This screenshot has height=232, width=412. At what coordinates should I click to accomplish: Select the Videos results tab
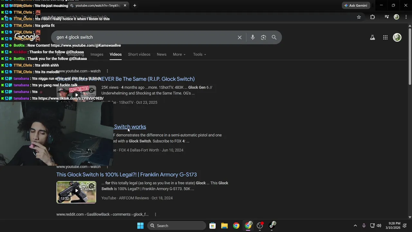tap(116, 54)
